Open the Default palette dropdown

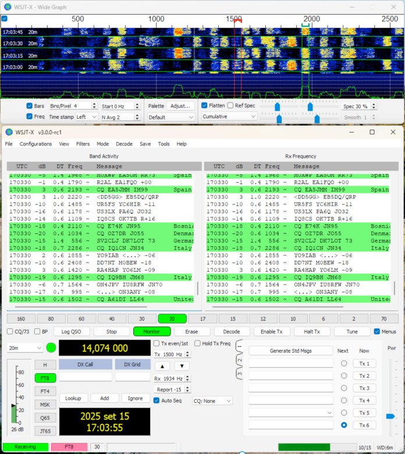(170, 117)
